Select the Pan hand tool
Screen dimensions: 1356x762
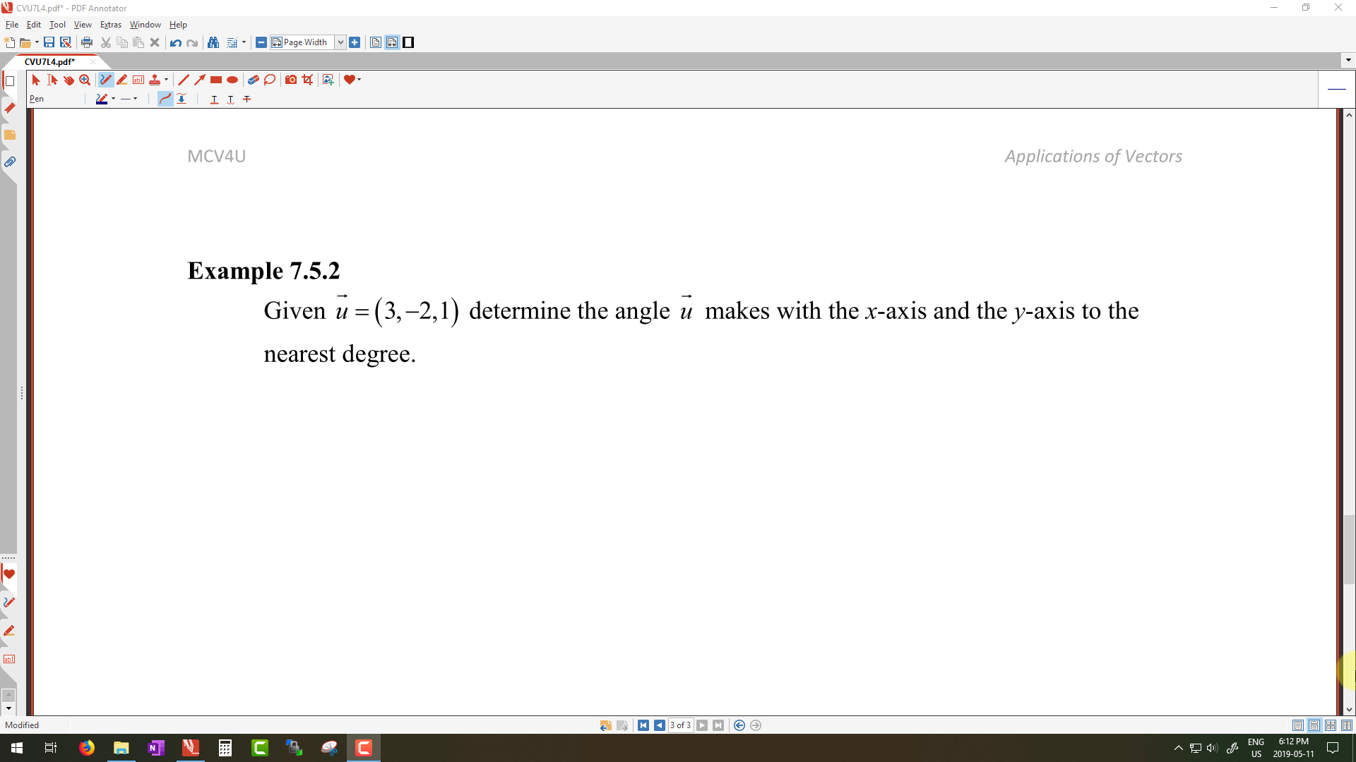click(69, 80)
